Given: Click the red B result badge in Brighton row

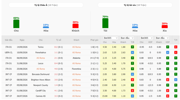Looking at the screenshot, I should [x=132, y=80].
